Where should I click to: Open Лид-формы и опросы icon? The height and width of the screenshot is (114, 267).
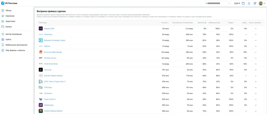pyautogui.click(x=3, y=50)
